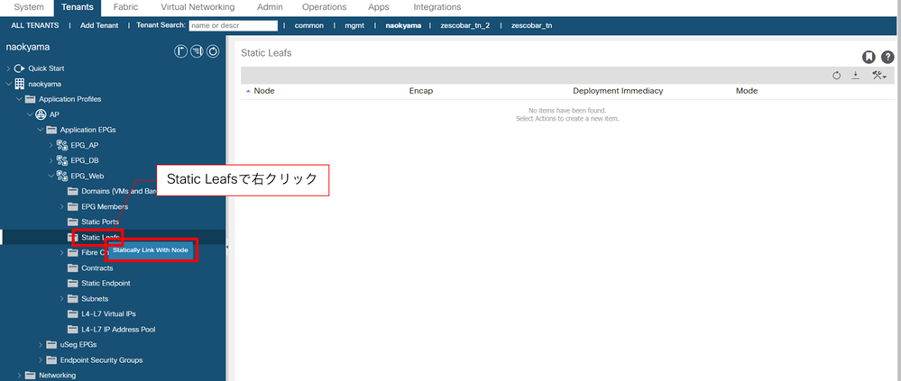The image size is (901, 381).
Task: Click the download icon in table toolbar
Action: pyautogui.click(x=855, y=75)
